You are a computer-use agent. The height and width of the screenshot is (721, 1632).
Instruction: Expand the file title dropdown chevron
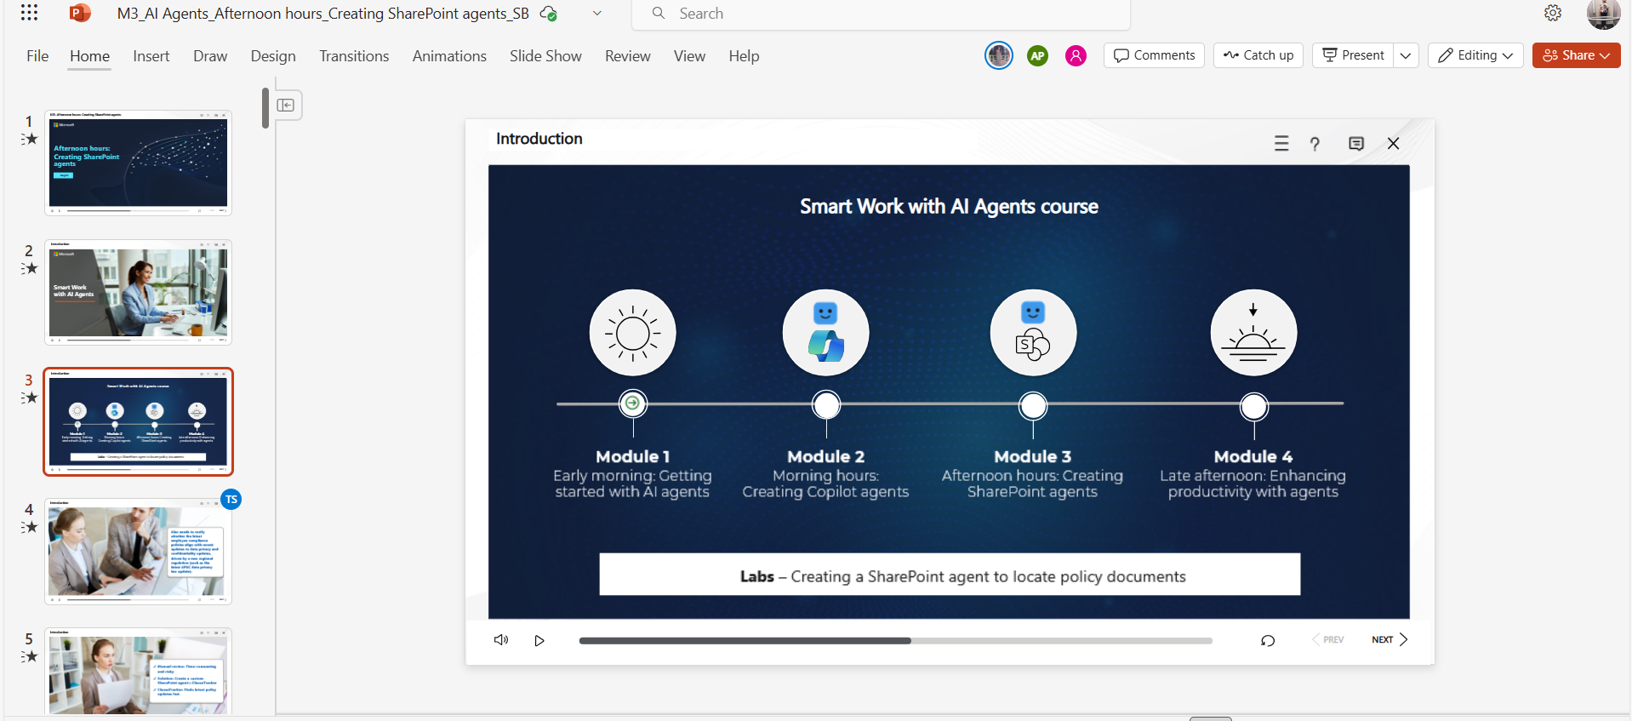coord(597,14)
